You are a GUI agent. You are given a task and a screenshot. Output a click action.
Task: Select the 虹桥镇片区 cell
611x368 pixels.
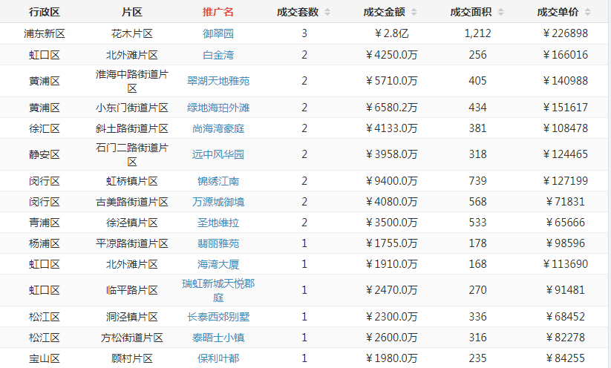131,181
